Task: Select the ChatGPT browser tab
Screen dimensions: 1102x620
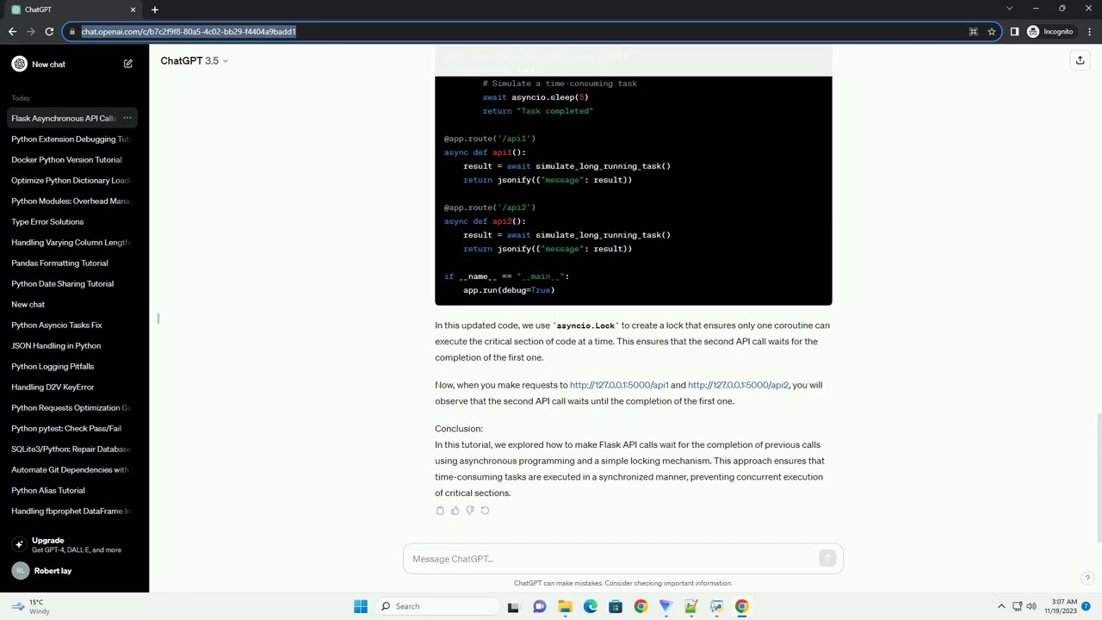Action: click(x=72, y=9)
